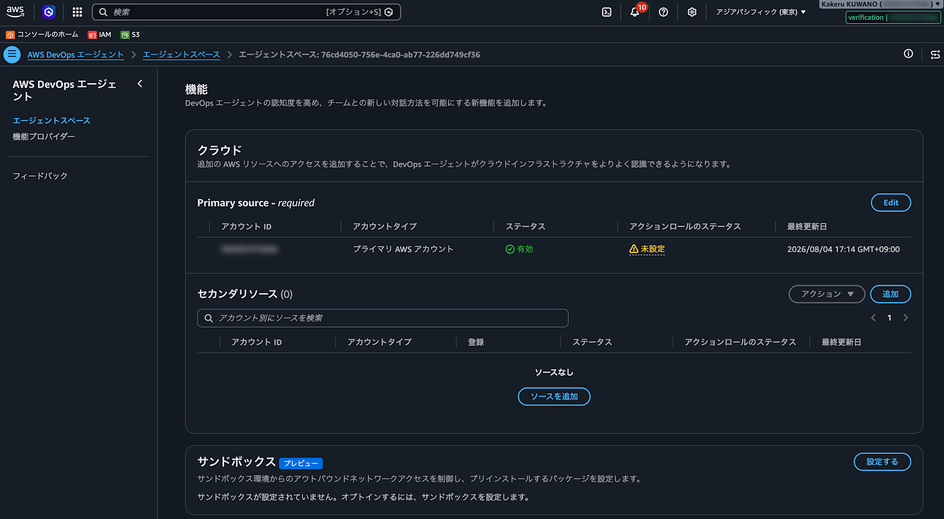
Task: Navigate to AWS DevOps エージェント breadcrumb
Action: [x=76, y=55]
